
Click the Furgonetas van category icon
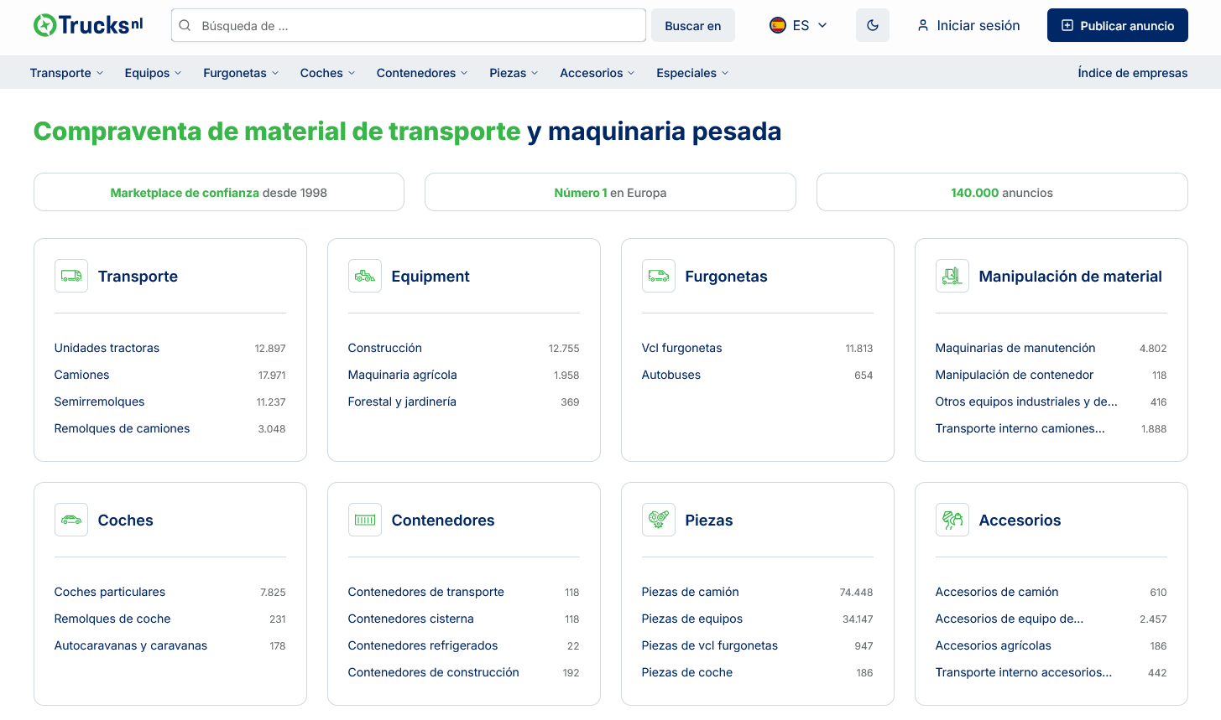click(659, 276)
